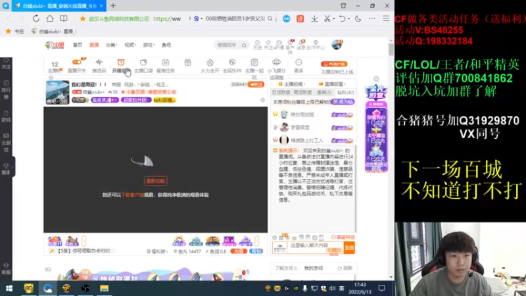
Task: Open search engine paw dropdown
Action: tap(198, 19)
